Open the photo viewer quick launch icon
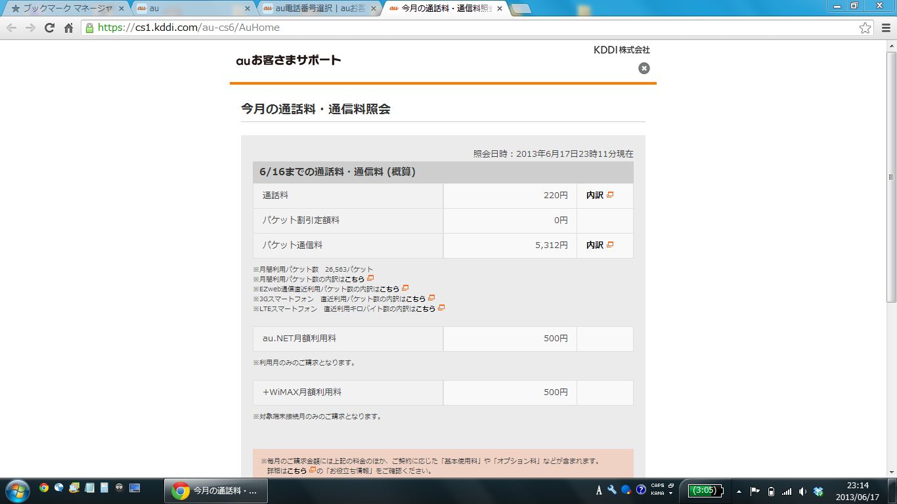Screen dimensions: 897x504 (74, 488)
